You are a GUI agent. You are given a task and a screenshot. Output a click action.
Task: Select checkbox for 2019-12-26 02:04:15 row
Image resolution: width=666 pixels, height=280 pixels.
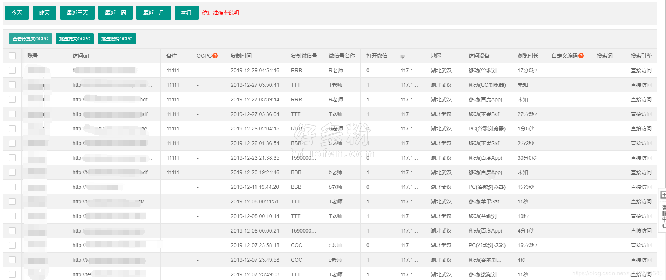tap(12, 129)
